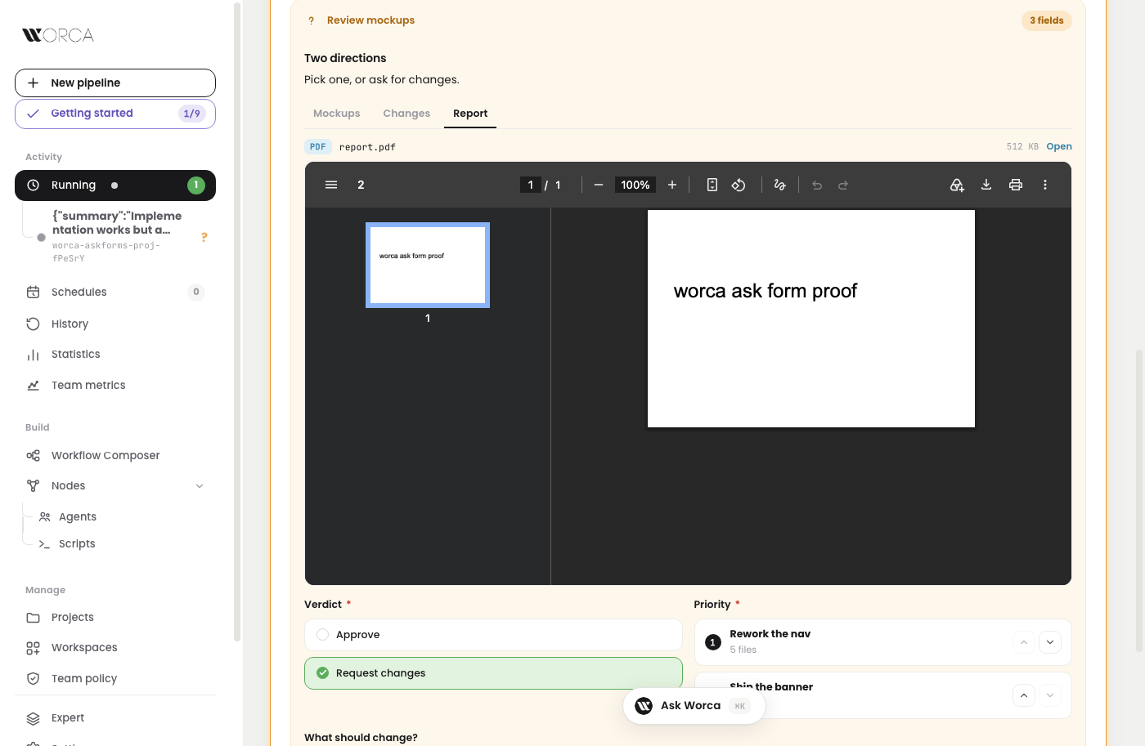Click the PDF undo arrow
Screen dimensions: 1145x746
pos(817,185)
